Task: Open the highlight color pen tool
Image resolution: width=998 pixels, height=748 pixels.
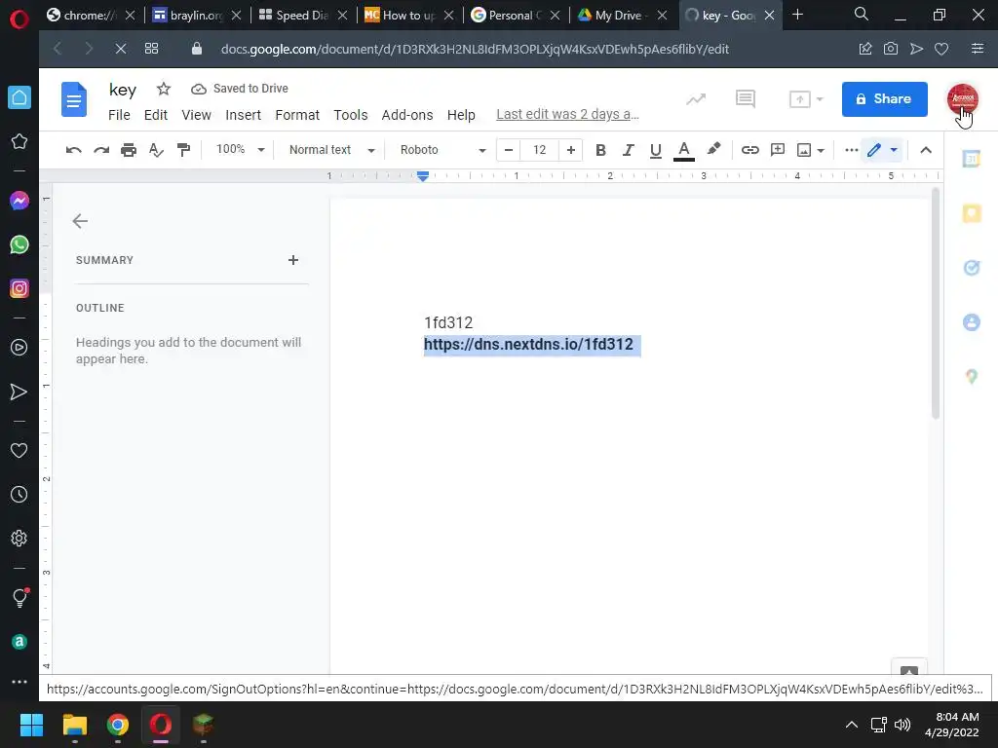Action: [713, 149]
